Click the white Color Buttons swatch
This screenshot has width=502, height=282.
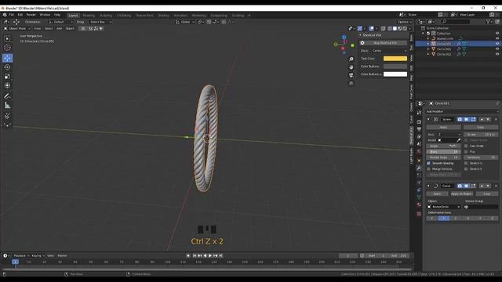click(395, 74)
